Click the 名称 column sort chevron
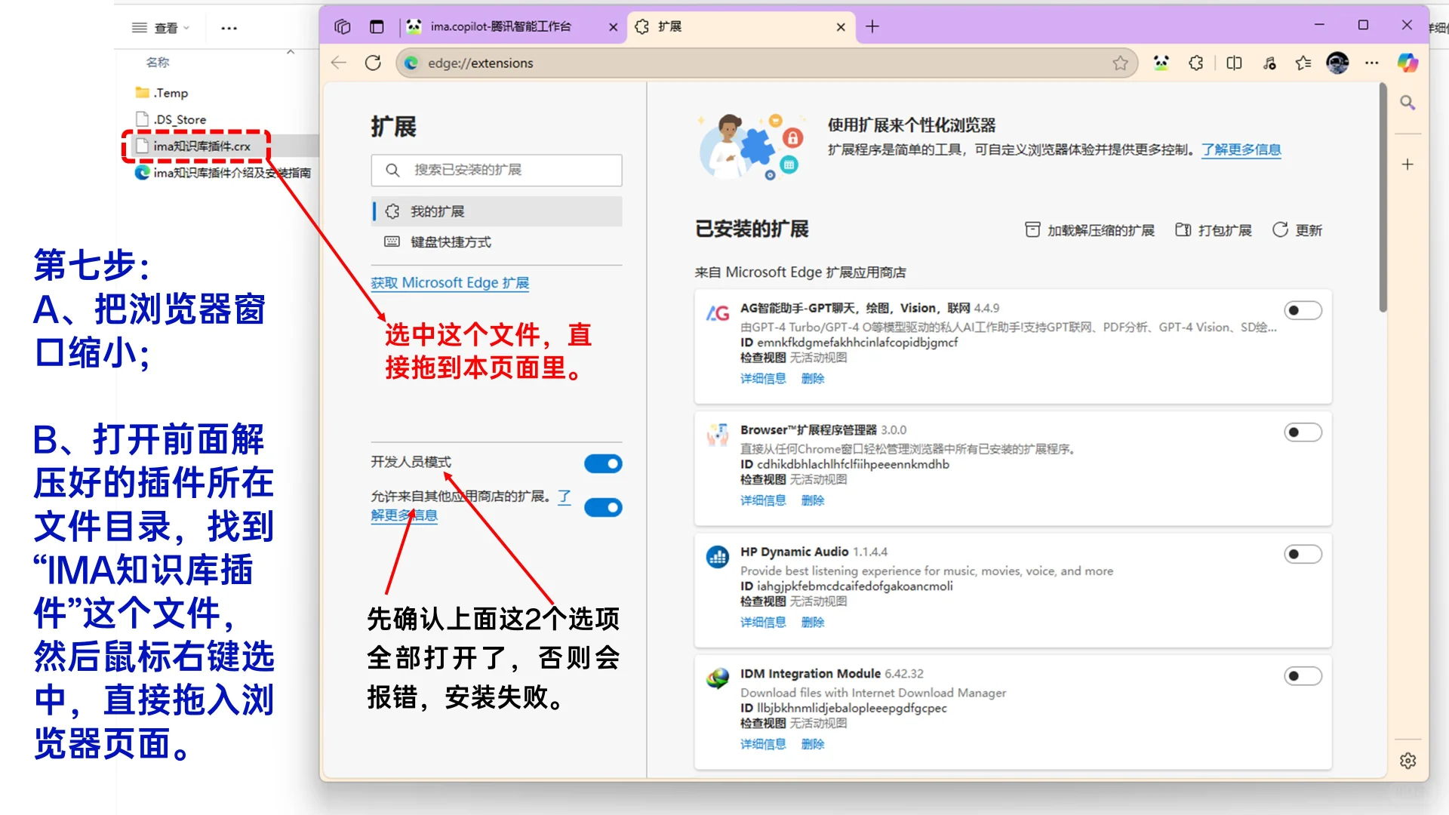Image resolution: width=1449 pixels, height=815 pixels. (291, 52)
